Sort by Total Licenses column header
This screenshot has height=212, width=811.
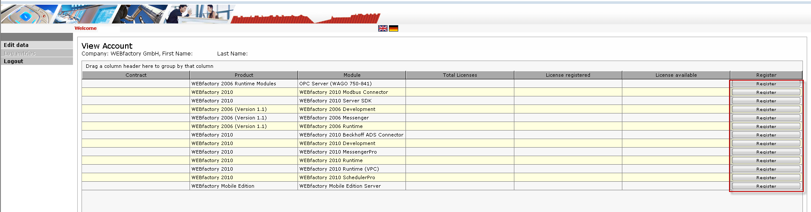(460, 75)
